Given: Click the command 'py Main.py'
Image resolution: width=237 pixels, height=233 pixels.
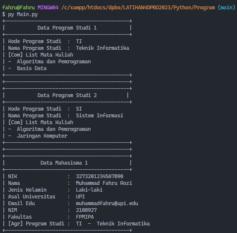Looking at the screenshot, I should pyautogui.click(x=23, y=14).
